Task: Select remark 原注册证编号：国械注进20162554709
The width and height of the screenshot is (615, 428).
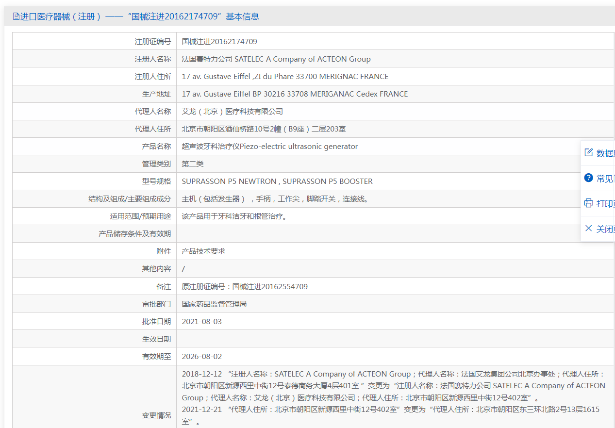Action: click(x=245, y=287)
